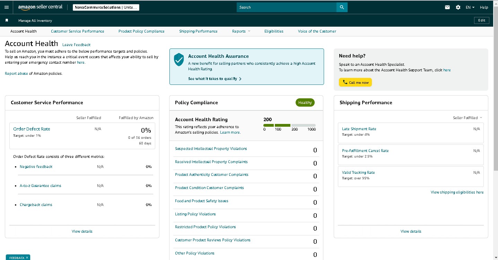Screen dimensions: 498x260
Task: Click the Account Health Rating progress bar
Action: coord(289,125)
